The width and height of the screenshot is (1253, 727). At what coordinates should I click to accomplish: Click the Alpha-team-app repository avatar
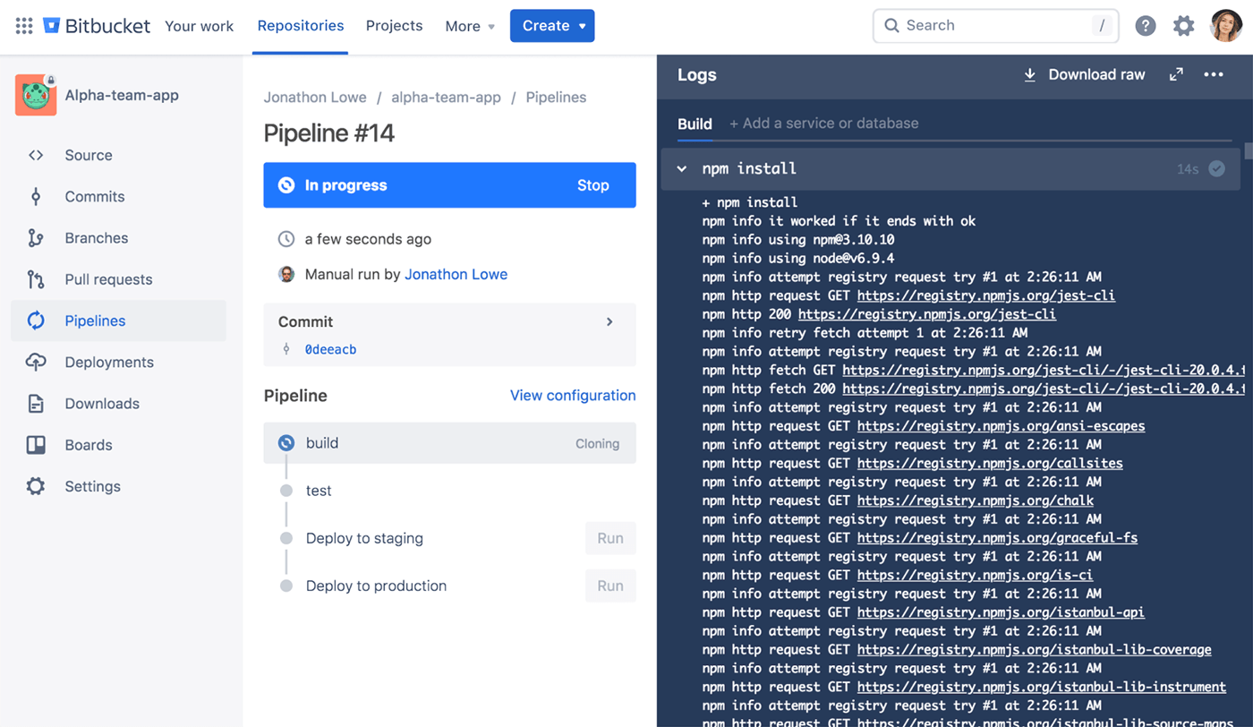pyautogui.click(x=36, y=95)
